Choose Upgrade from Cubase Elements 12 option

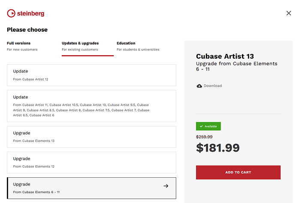pos(91,162)
